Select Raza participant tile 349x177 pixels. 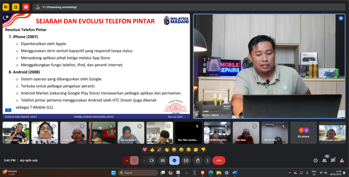(x=102, y=132)
